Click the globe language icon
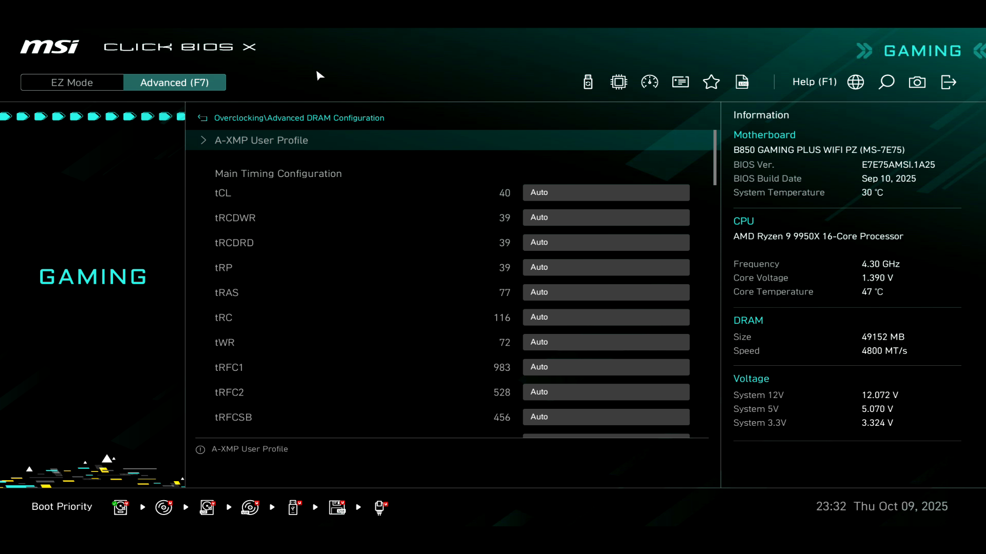986x554 pixels. pyautogui.click(x=856, y=82)
